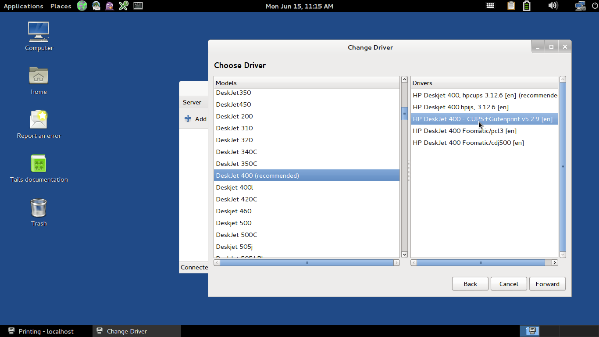This screenshot has height=337, width=599.
Task: Click the on-screen keyboard icon in top panel
Action: [490, 6]
